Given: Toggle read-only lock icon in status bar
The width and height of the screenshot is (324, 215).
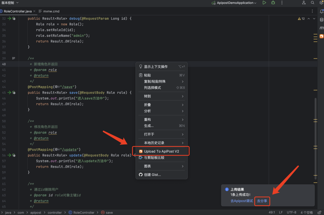Looking at the screenshot, I should click(x=319, y=212).
